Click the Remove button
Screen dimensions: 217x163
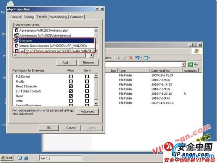coord(88,63)
